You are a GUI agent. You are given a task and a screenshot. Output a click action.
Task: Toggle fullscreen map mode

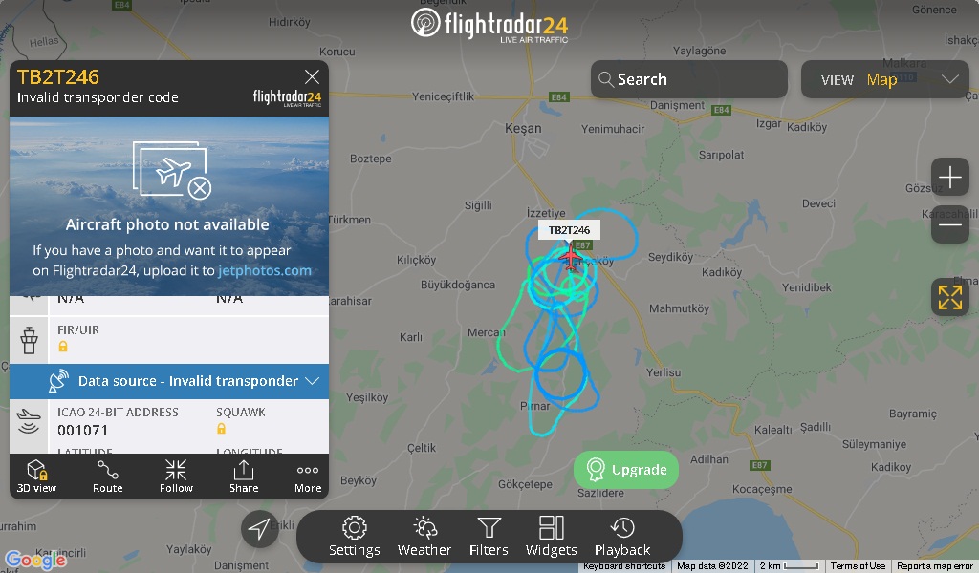949,297
